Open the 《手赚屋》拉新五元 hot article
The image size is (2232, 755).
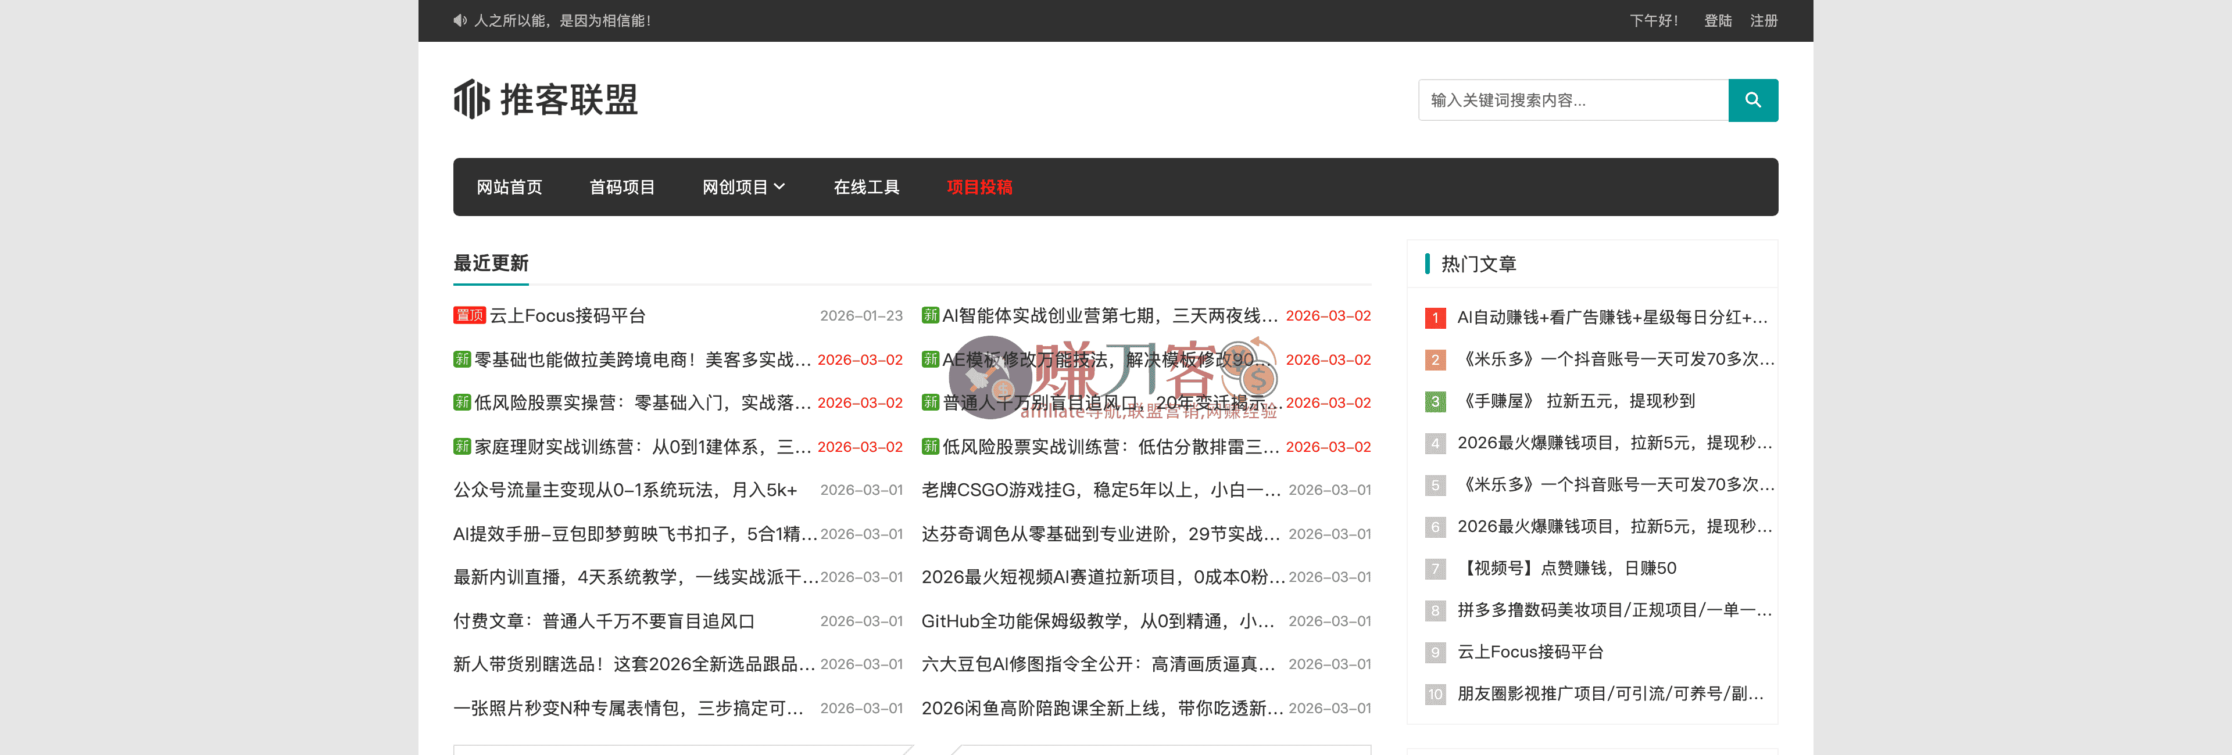[x=1576, y=402]
